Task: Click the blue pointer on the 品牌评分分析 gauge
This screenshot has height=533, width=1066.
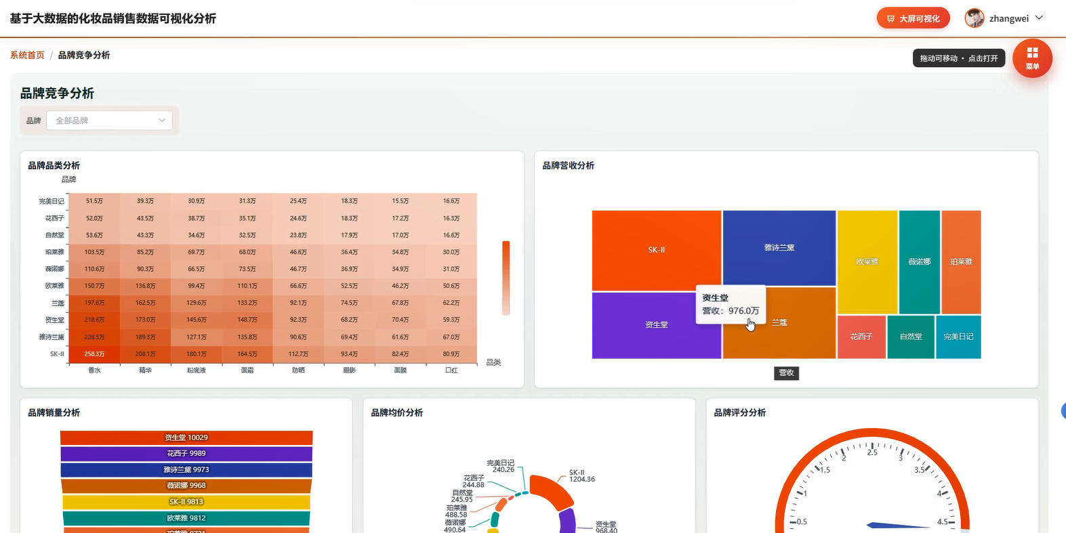Action: pyautogui.click(x=899, y=525)
